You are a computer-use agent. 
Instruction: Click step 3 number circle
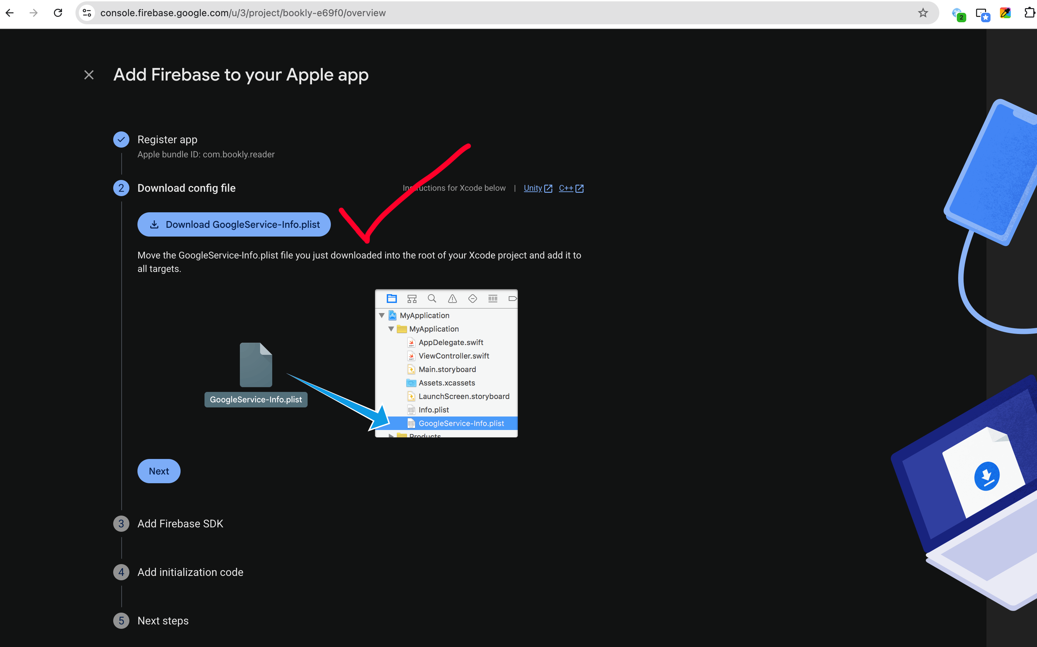pos(121,524)
